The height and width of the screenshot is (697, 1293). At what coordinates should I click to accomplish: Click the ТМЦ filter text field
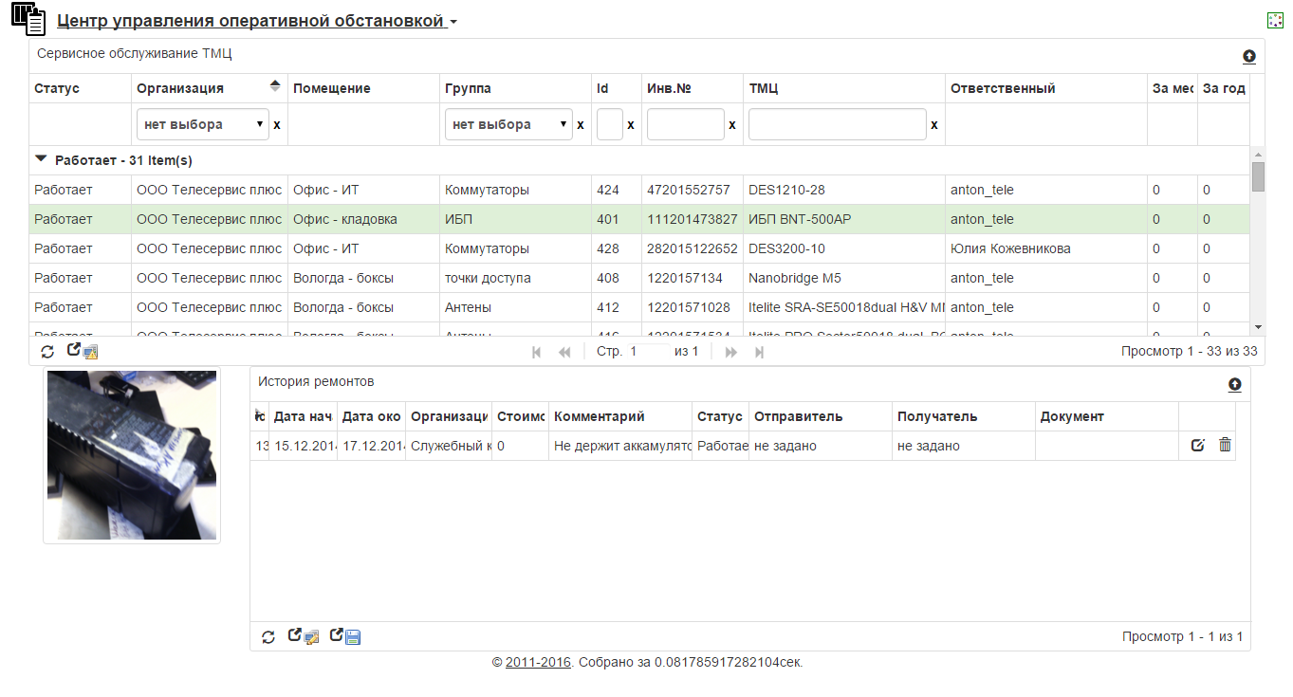click(x=837, y=125)
